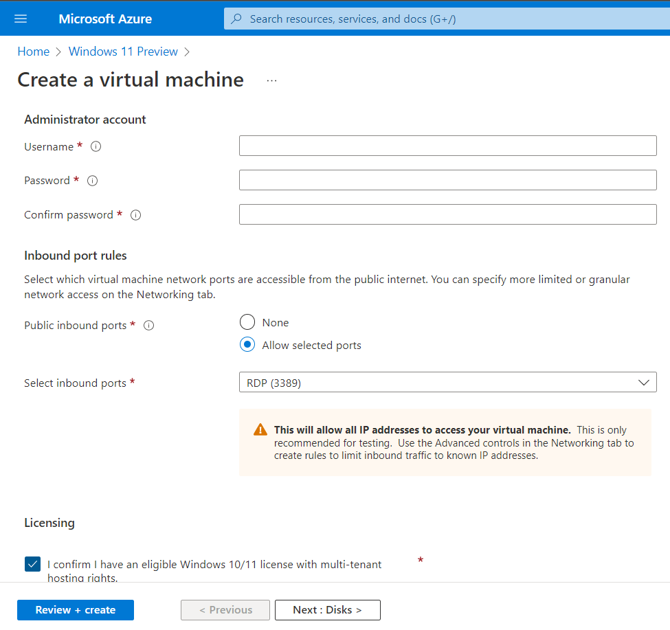This screenshot has height=630, width=670.
Task: Click the Confirm password info icon
Action: (x=135, y=214)
